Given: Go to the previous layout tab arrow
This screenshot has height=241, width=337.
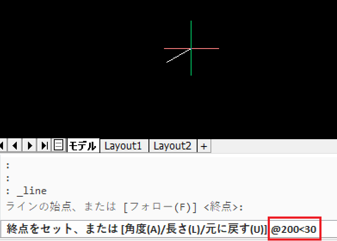Looking at the screenshot, I should click(15, 146).
